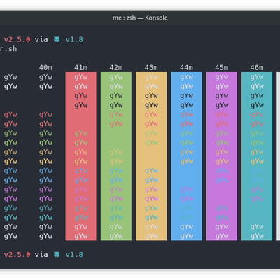The image size is (280, 280).
Task: Click the '44m' column header
Action: pos(186,68)
